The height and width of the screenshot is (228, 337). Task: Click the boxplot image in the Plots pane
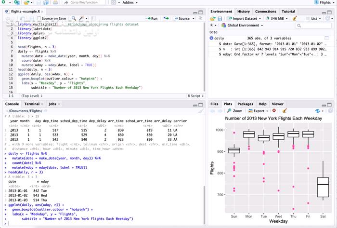[271, 169]
